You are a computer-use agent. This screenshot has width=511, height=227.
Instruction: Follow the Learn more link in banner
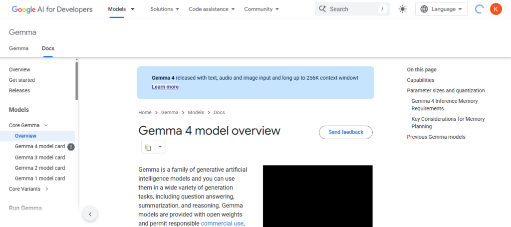tap(165, 87)
